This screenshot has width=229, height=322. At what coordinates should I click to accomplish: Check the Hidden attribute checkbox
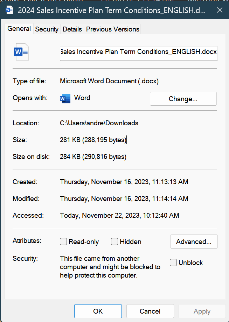coord(114,241)
